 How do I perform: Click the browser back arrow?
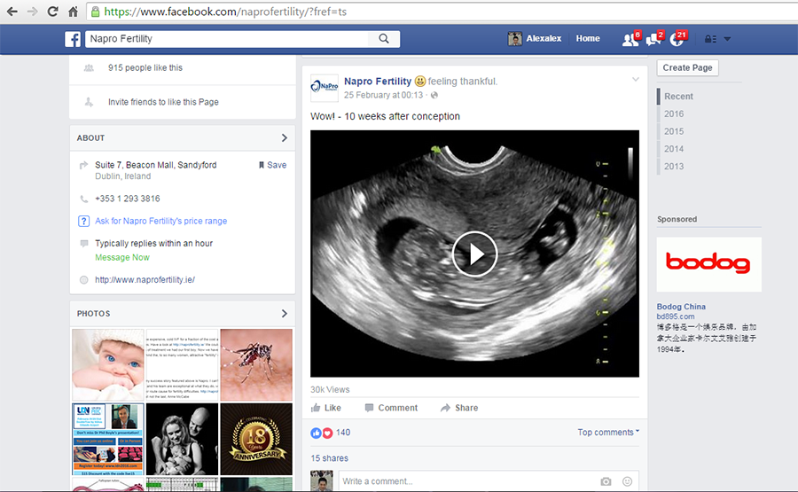[12, 12]
